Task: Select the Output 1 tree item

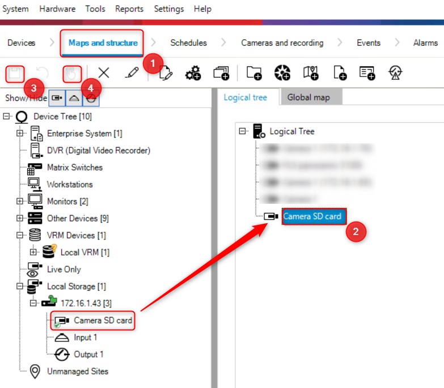Action: point(88,354)
